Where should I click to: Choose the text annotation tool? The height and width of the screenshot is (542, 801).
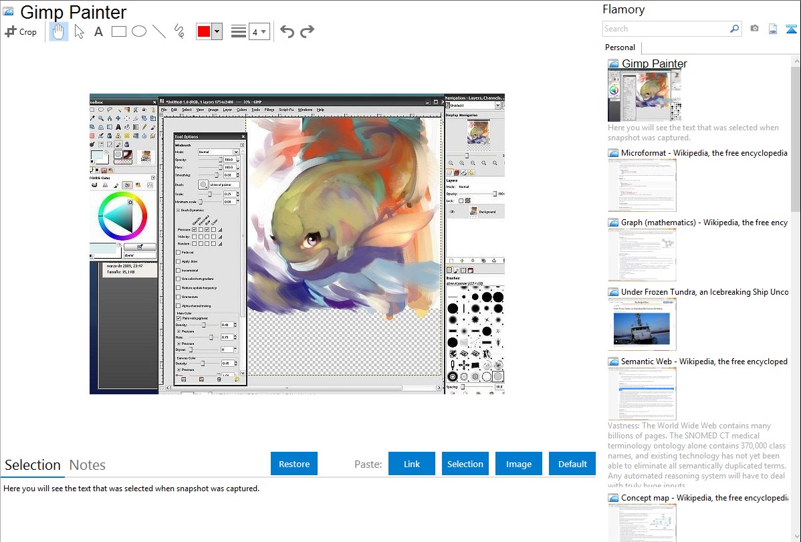point(98,31)
